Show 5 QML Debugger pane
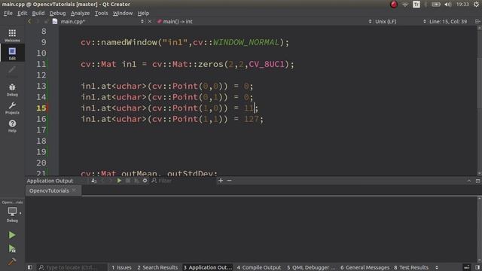Viewport: 482px width, 271px height. pos(311,268)
